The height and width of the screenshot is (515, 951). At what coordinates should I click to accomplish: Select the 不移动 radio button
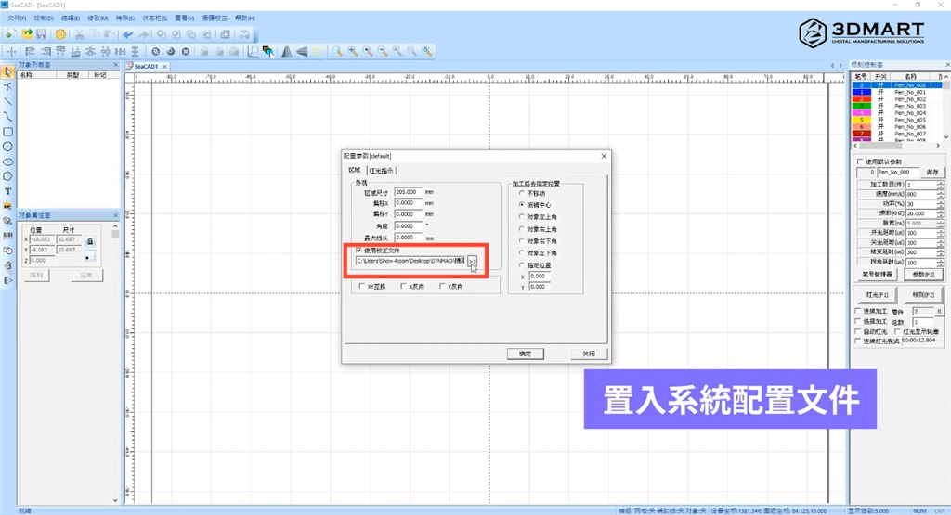click(521, 193)
